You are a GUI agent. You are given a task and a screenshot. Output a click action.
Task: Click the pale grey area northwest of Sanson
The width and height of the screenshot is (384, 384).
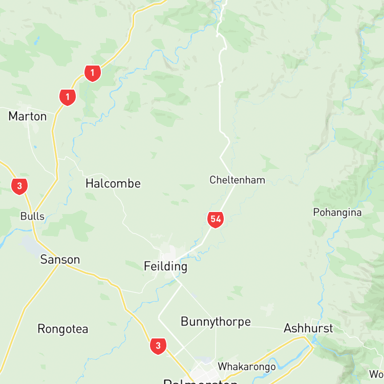(x=33, y=246)
